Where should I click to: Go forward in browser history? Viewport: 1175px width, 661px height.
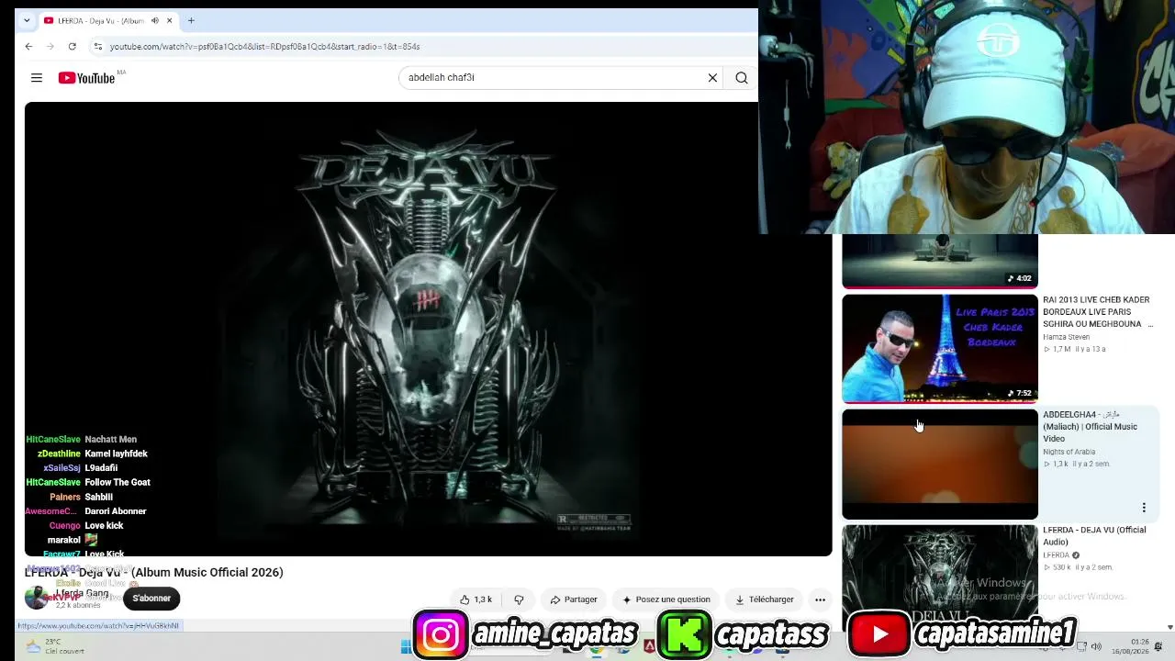pos(50,46)
